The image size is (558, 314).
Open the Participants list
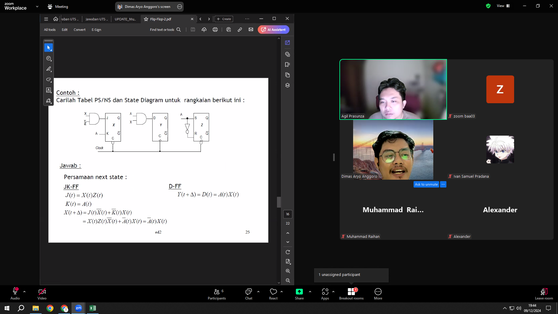(x=217, y=294)
